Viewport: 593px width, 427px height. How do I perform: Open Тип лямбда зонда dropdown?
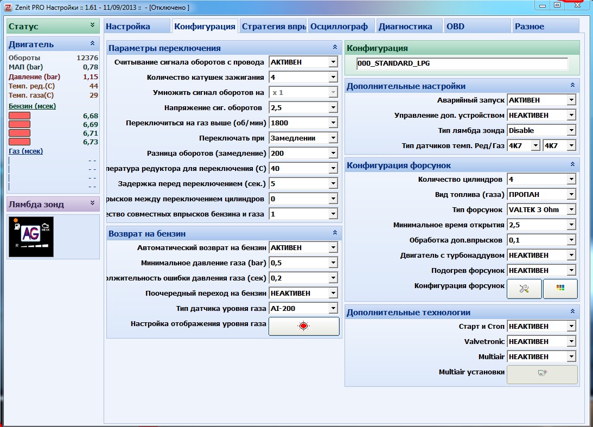tap(571, 130)
